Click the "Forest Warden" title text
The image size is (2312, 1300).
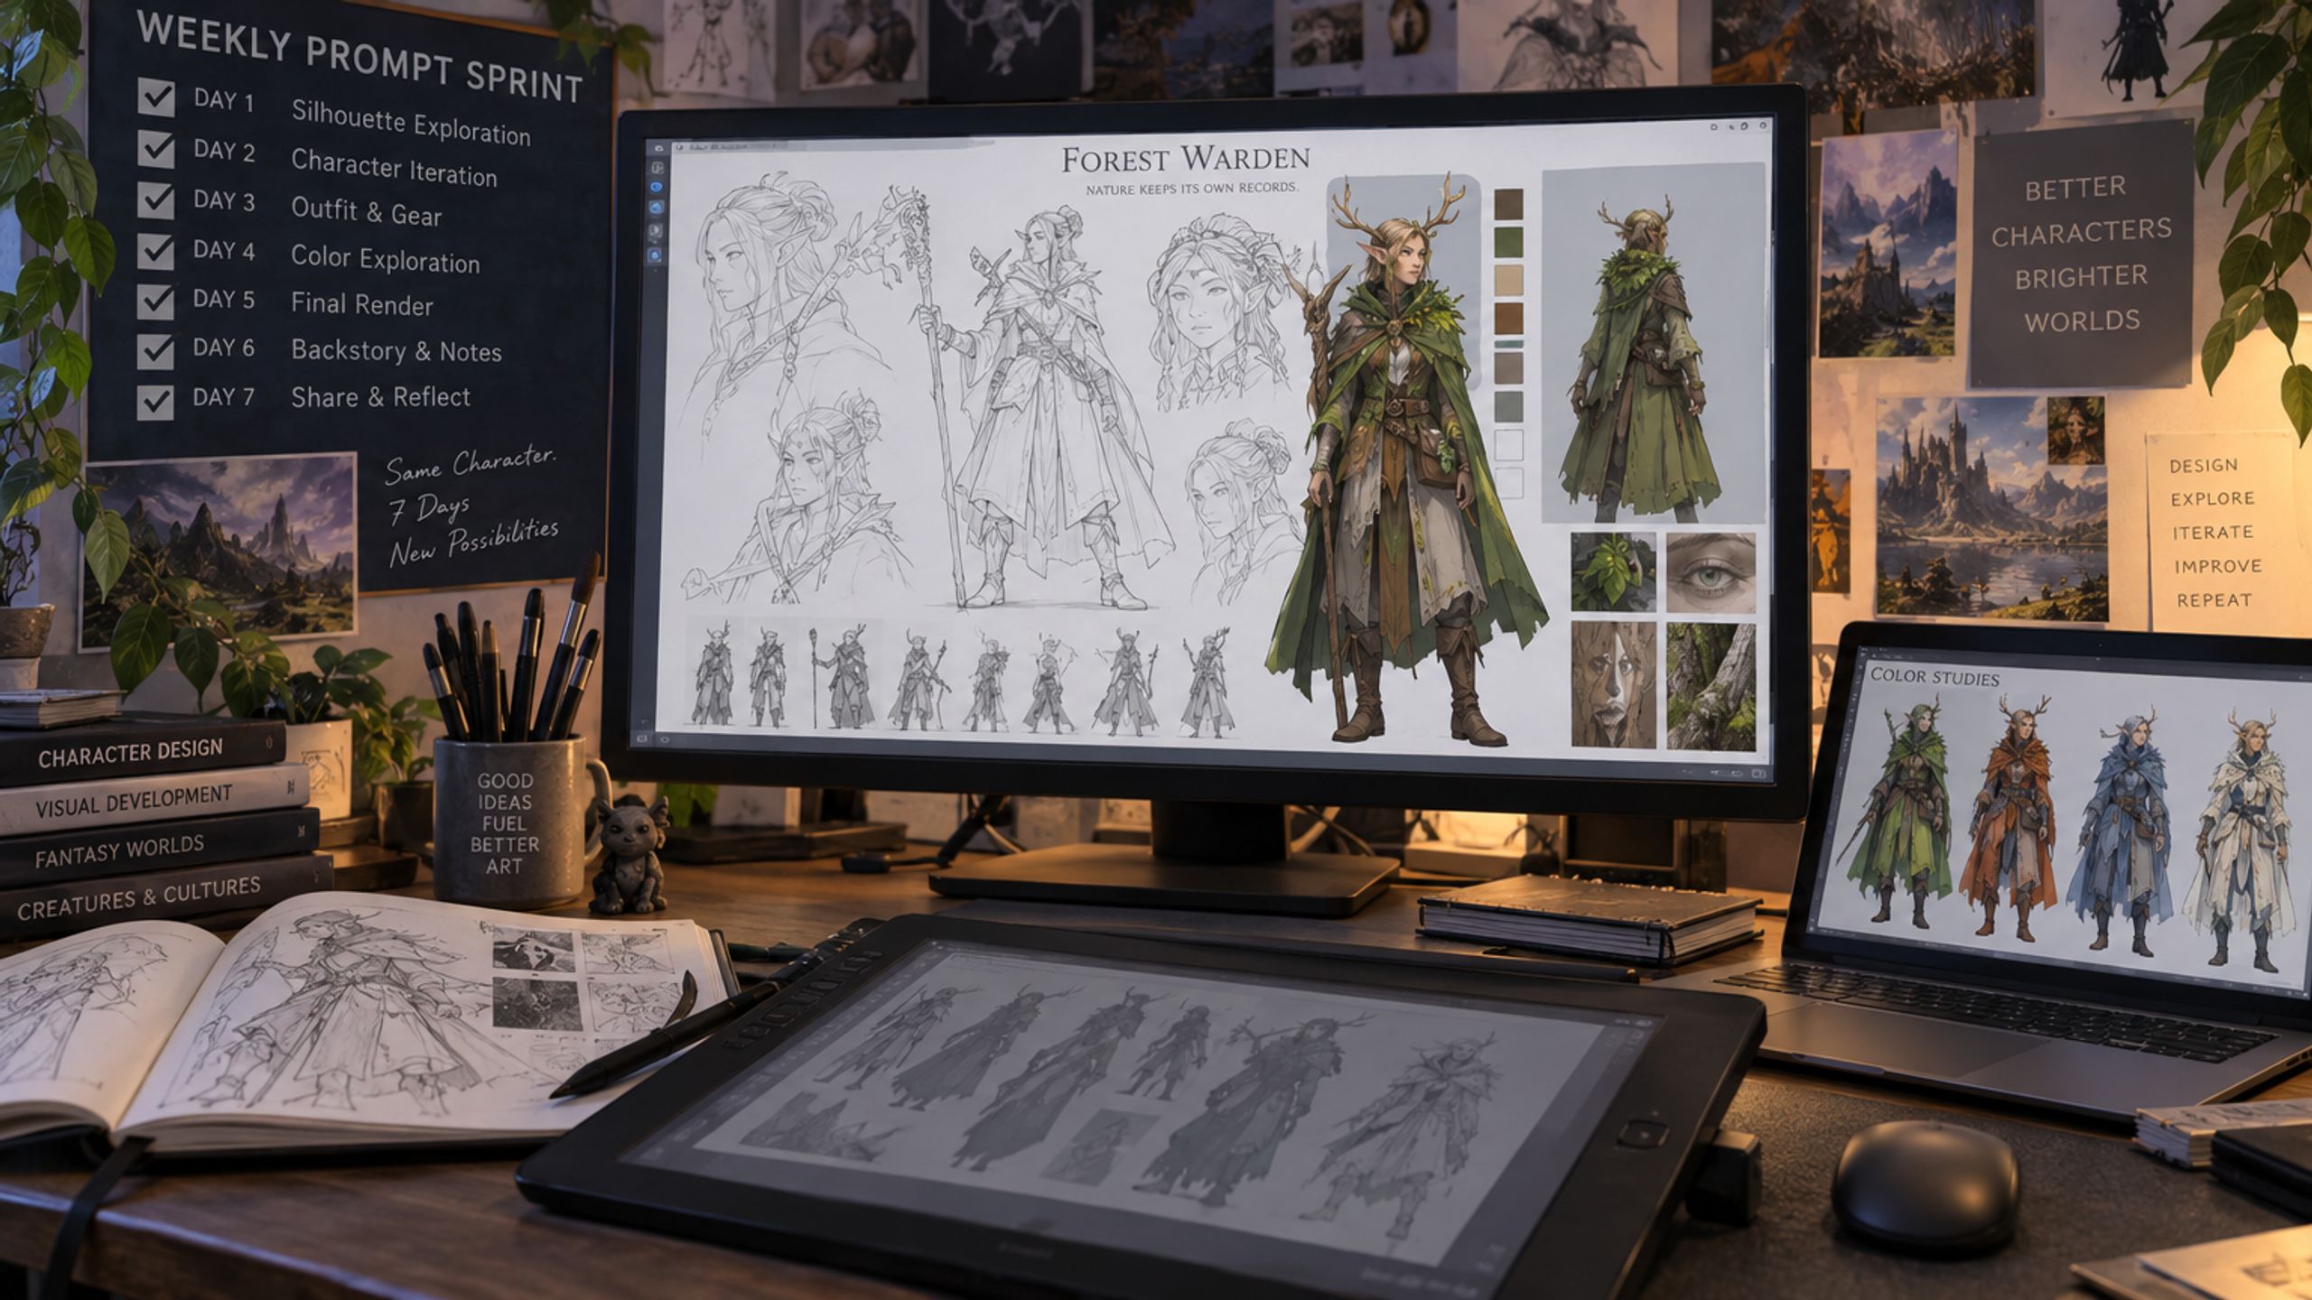(1185, 160)
